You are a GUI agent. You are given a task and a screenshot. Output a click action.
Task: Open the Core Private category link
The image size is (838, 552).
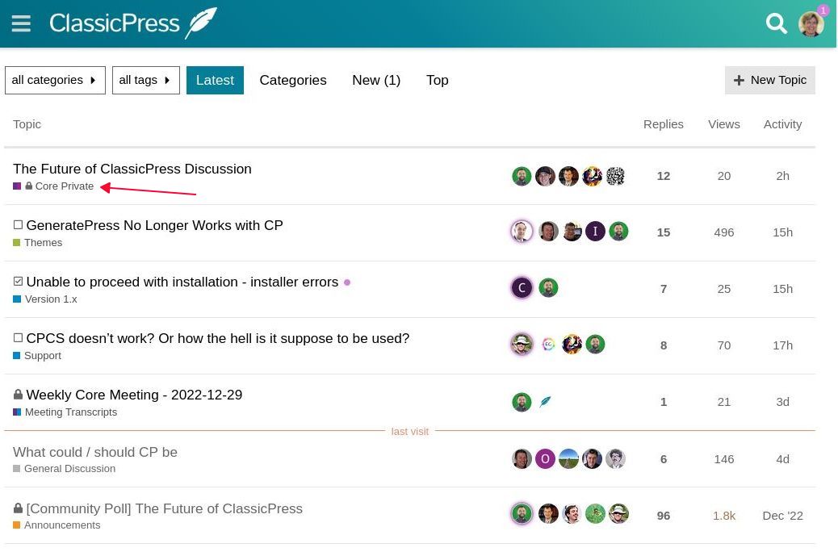pos(64,186)
